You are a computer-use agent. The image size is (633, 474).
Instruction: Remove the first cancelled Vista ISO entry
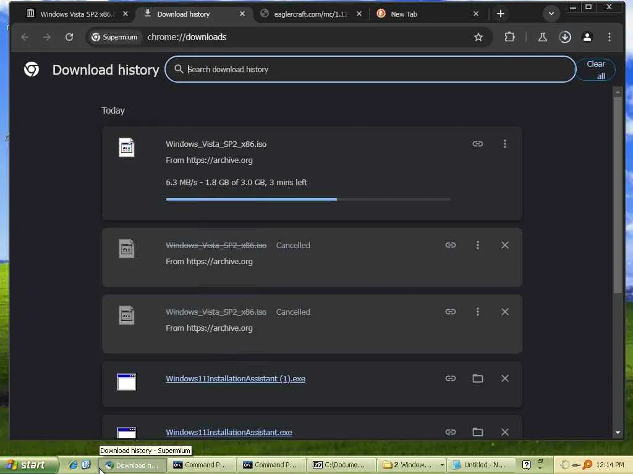coord(504,245)
